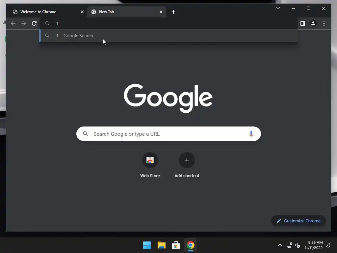Close the New Tab tab
Screen dimensions: 337x253
coord(161,12)
